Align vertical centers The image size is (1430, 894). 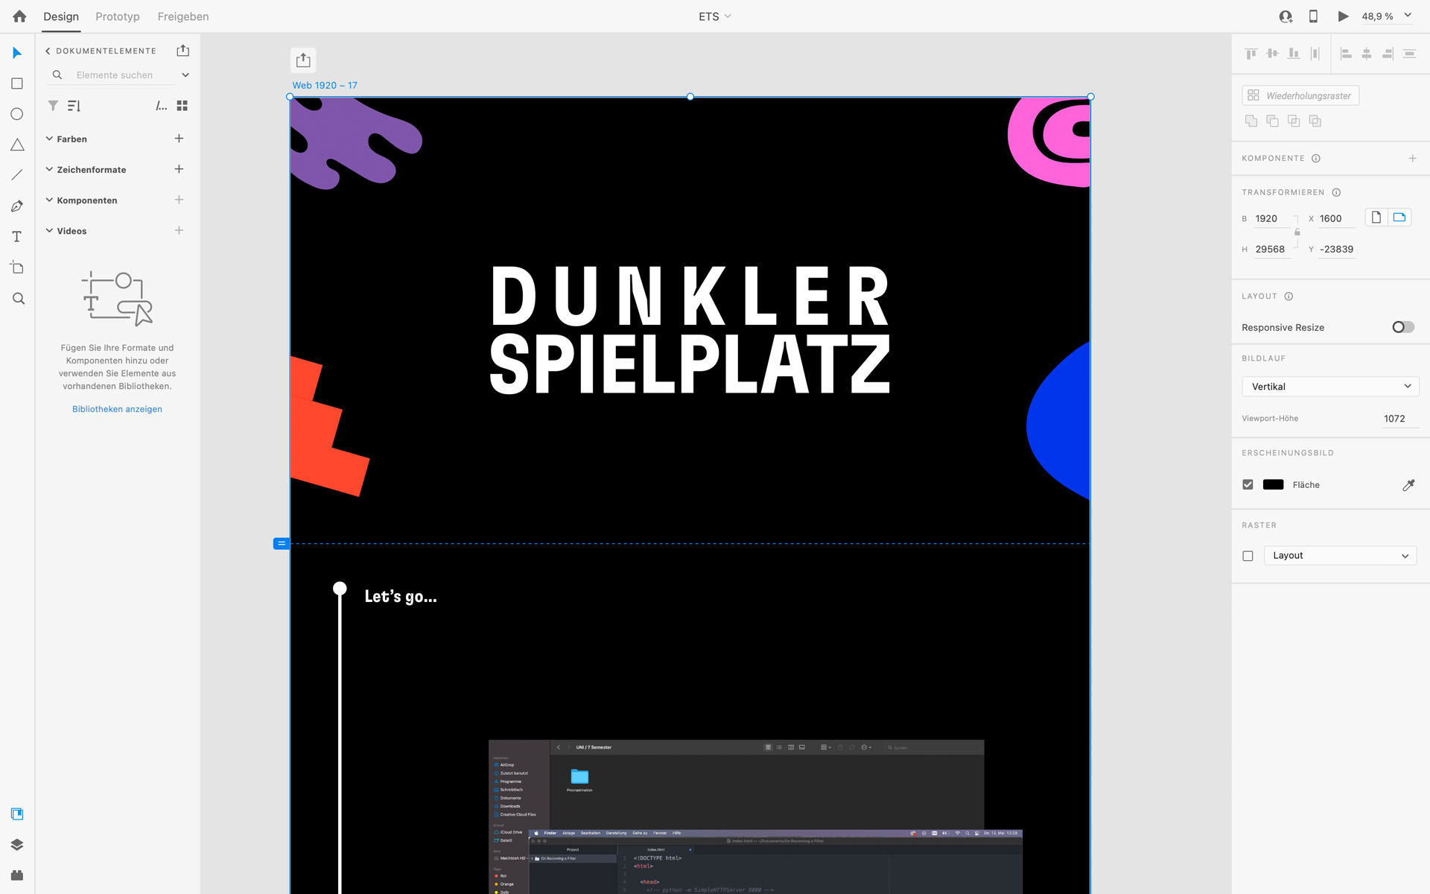tap(1273, 54)
